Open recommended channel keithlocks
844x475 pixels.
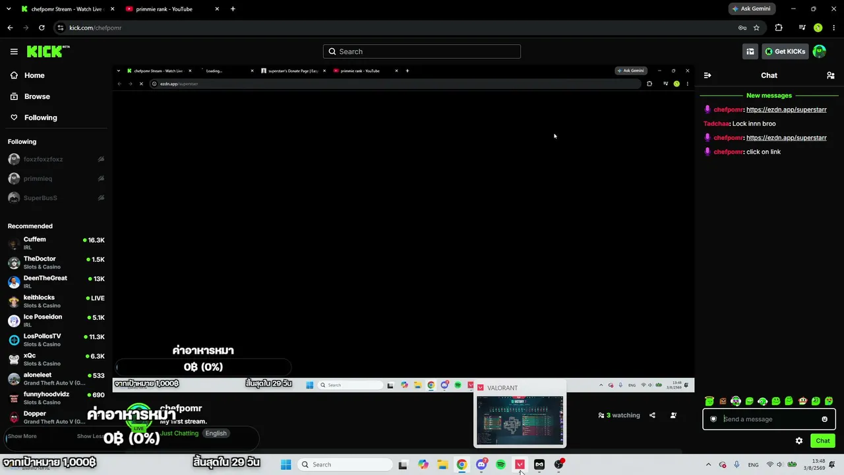tap(56, 301)
